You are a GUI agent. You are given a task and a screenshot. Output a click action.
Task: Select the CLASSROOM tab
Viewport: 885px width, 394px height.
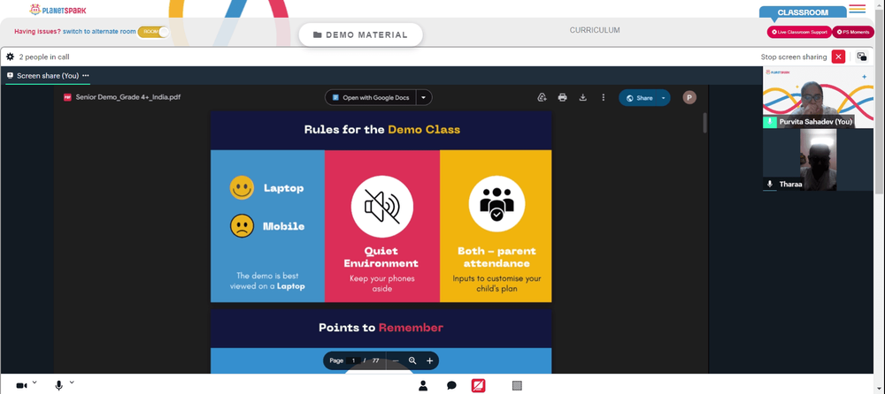(x=803, y=12)
